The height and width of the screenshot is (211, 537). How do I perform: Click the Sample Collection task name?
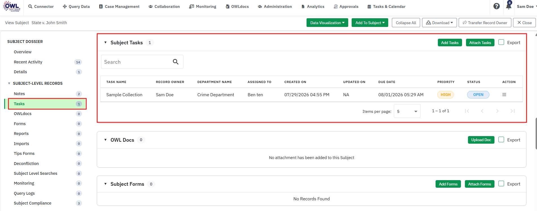click(x=124, y=95)
